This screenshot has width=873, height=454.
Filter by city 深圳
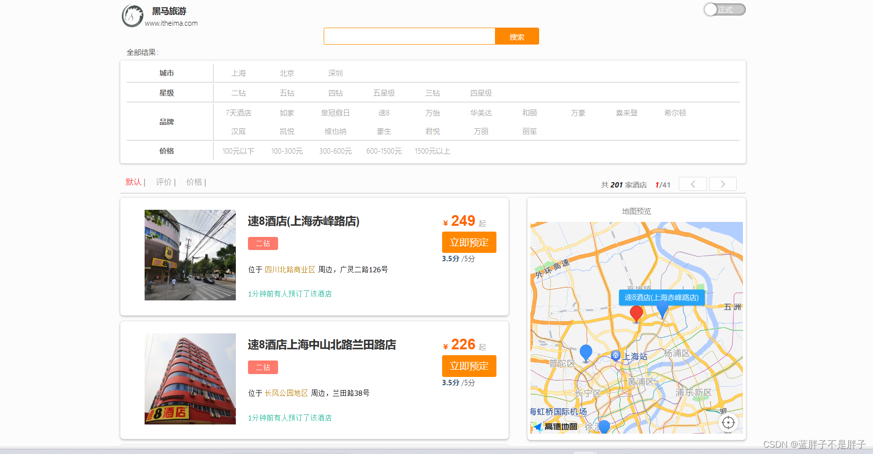[x=335, y=73]
